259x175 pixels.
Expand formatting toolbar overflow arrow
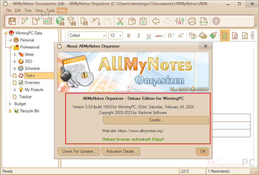tap(252, 35)
